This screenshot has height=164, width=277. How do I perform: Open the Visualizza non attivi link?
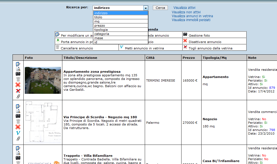coord(186,12)
